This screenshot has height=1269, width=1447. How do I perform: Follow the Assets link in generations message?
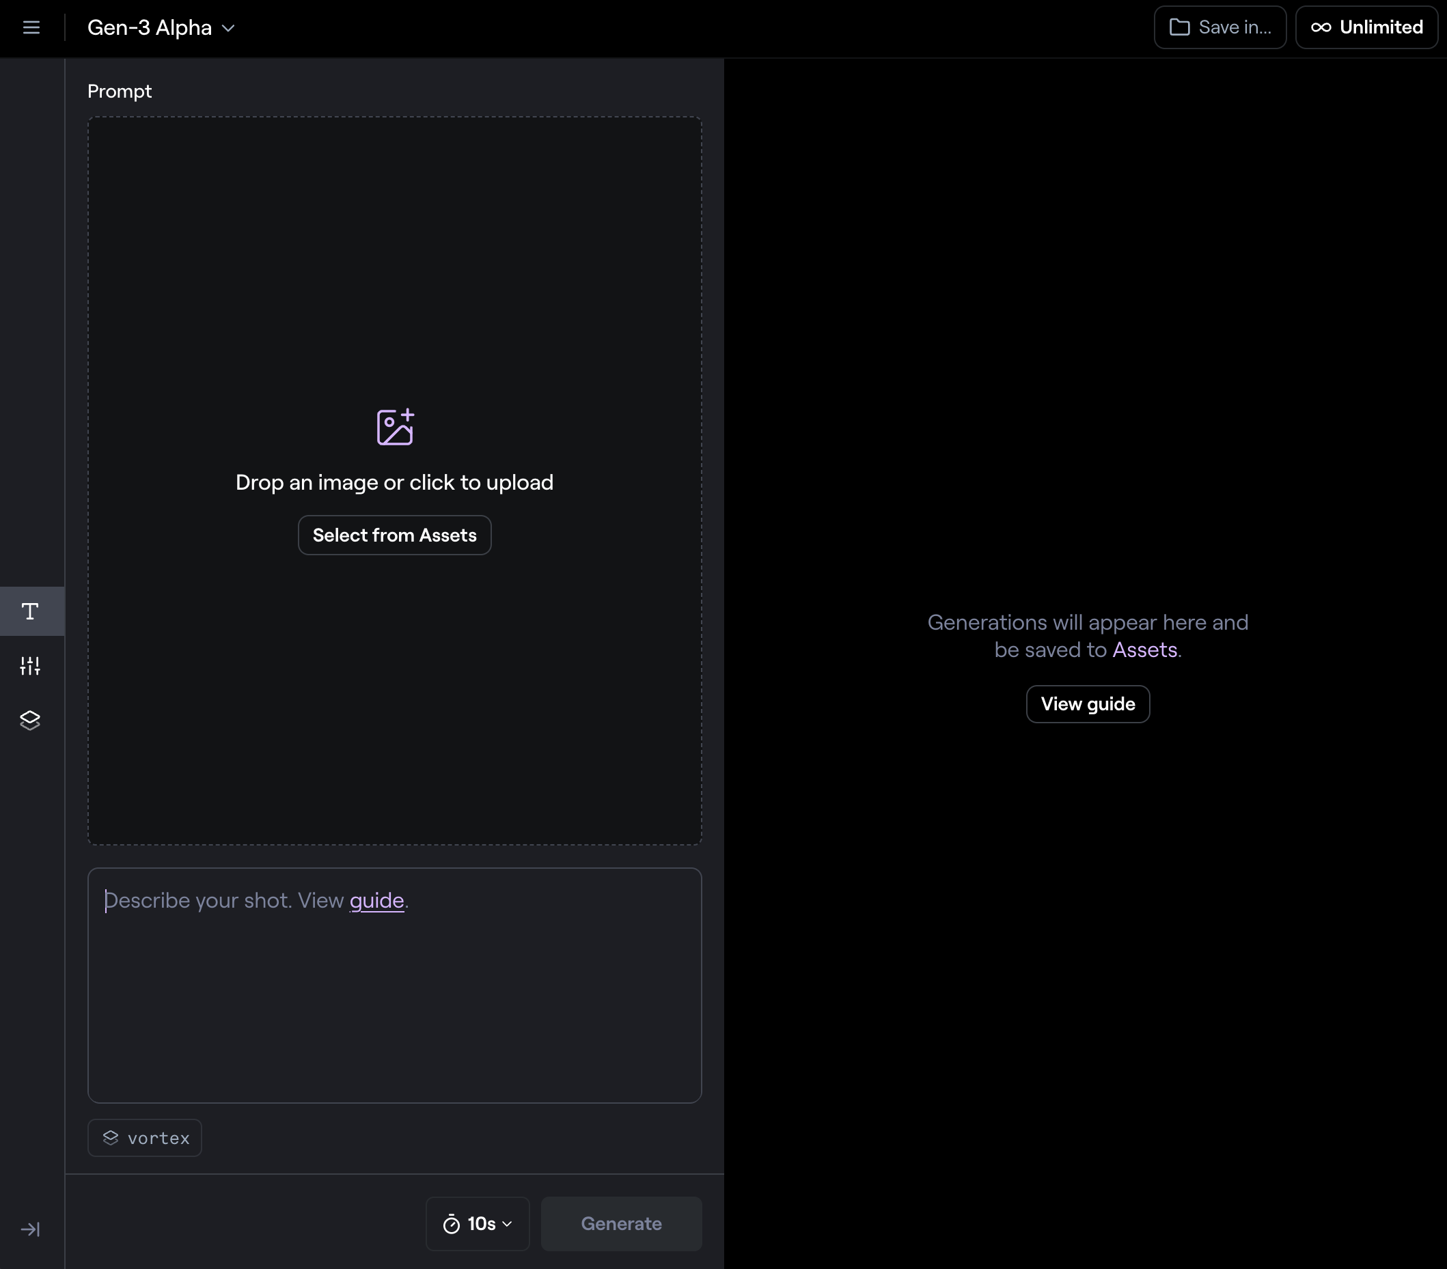pyautogui.click(x=1144, y=650)
